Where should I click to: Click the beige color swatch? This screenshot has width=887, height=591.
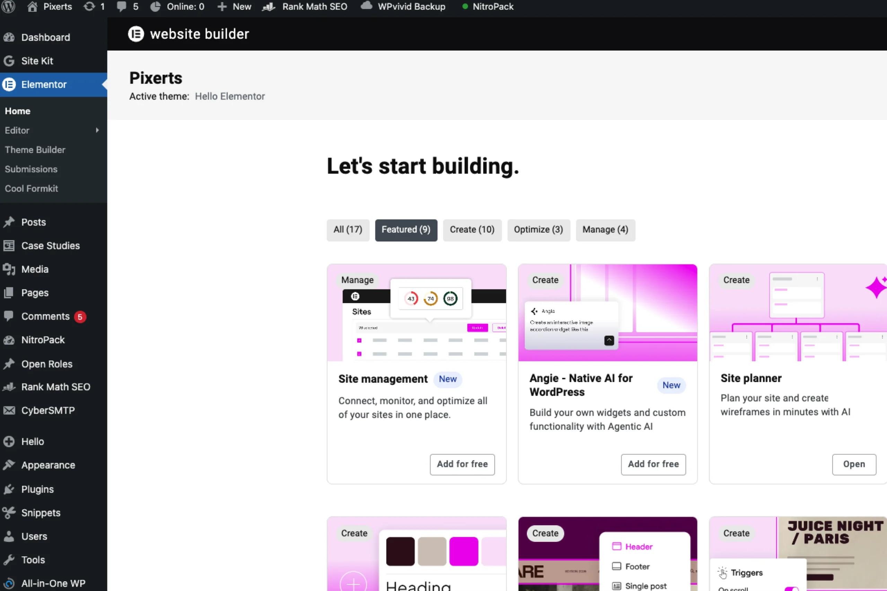(432, 552)
